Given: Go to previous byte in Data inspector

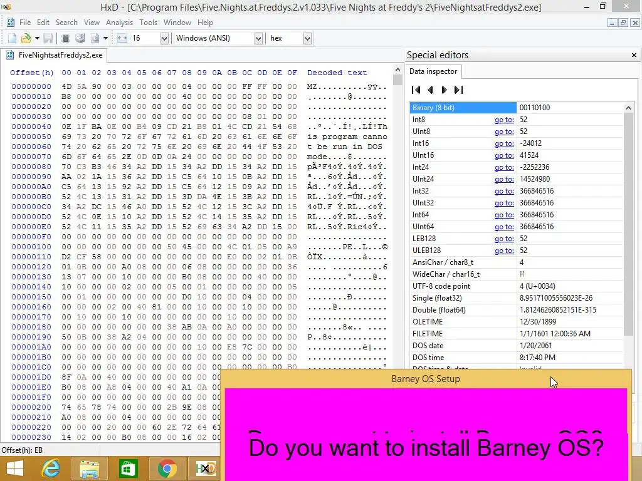Looking at the screenshot, I should point(430,90).
